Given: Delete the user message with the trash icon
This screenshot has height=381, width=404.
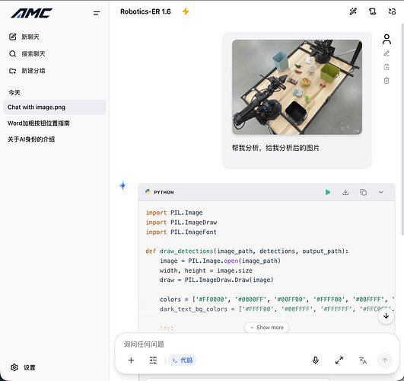Looking at the screenshot, I should pyautogui.click(x=387, y=81).
